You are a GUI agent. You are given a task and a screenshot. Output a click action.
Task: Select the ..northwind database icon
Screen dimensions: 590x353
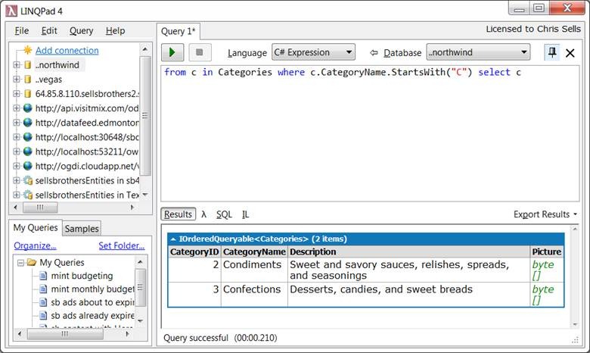pyautogui.click(x=27, y=65)
